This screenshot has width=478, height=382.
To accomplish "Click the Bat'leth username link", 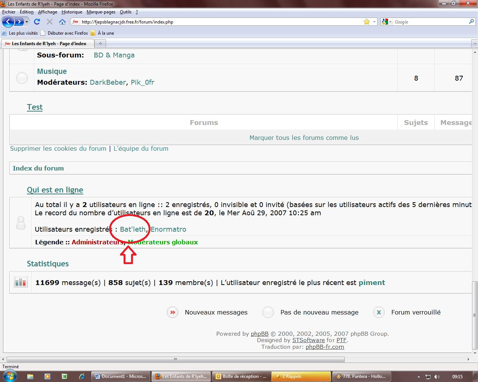I will pyautogui.click(x=133, y=229).
